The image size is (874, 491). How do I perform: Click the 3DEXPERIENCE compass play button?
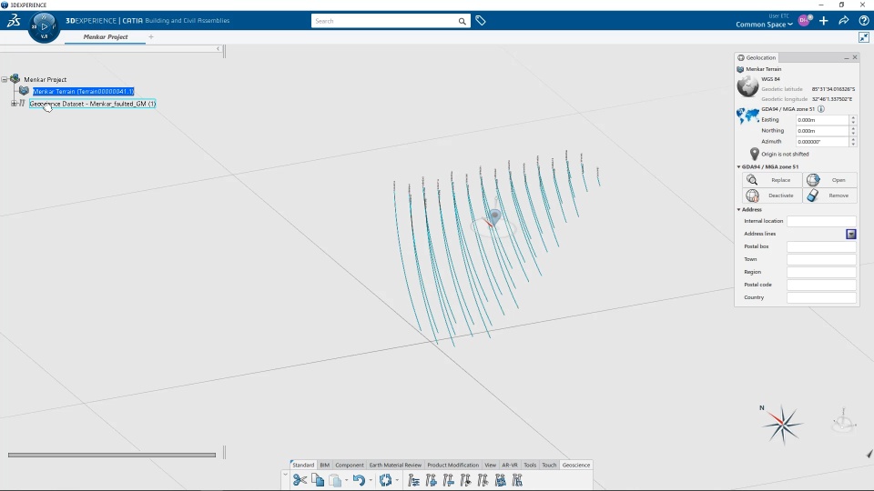44,26
